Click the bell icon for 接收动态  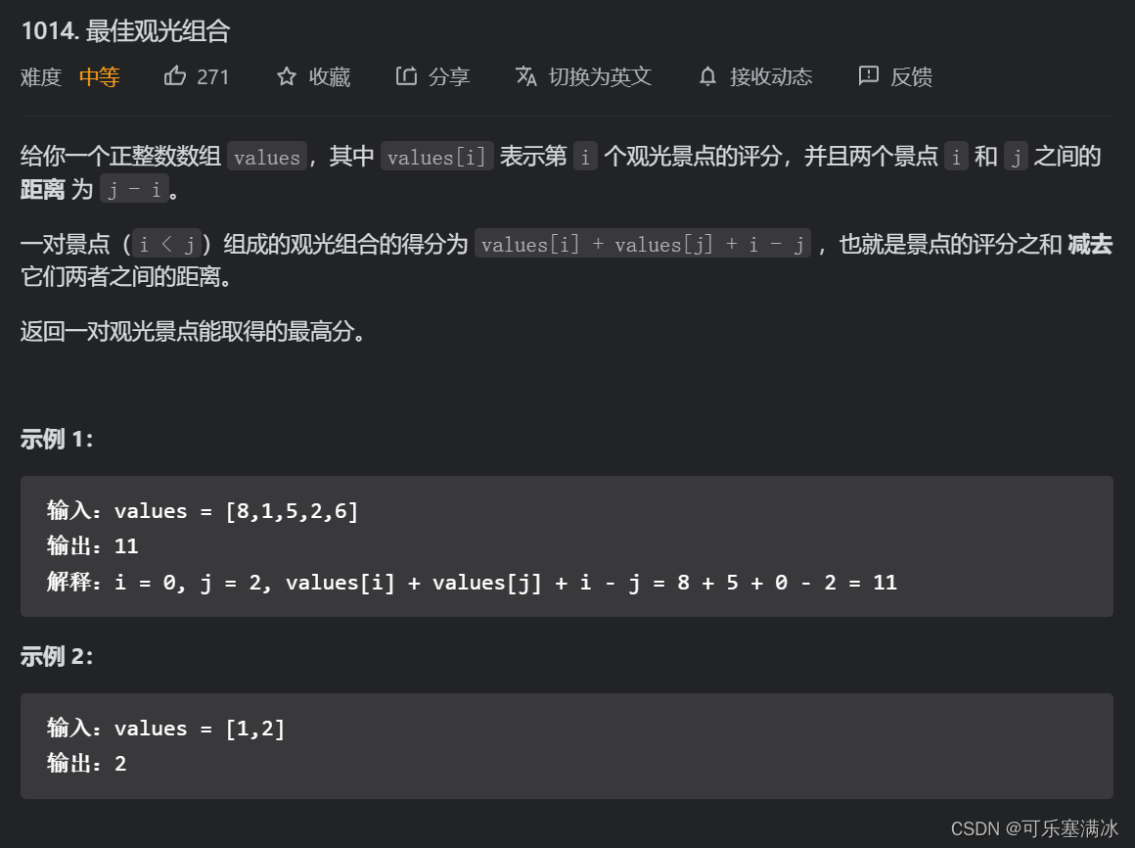(706, 76)
